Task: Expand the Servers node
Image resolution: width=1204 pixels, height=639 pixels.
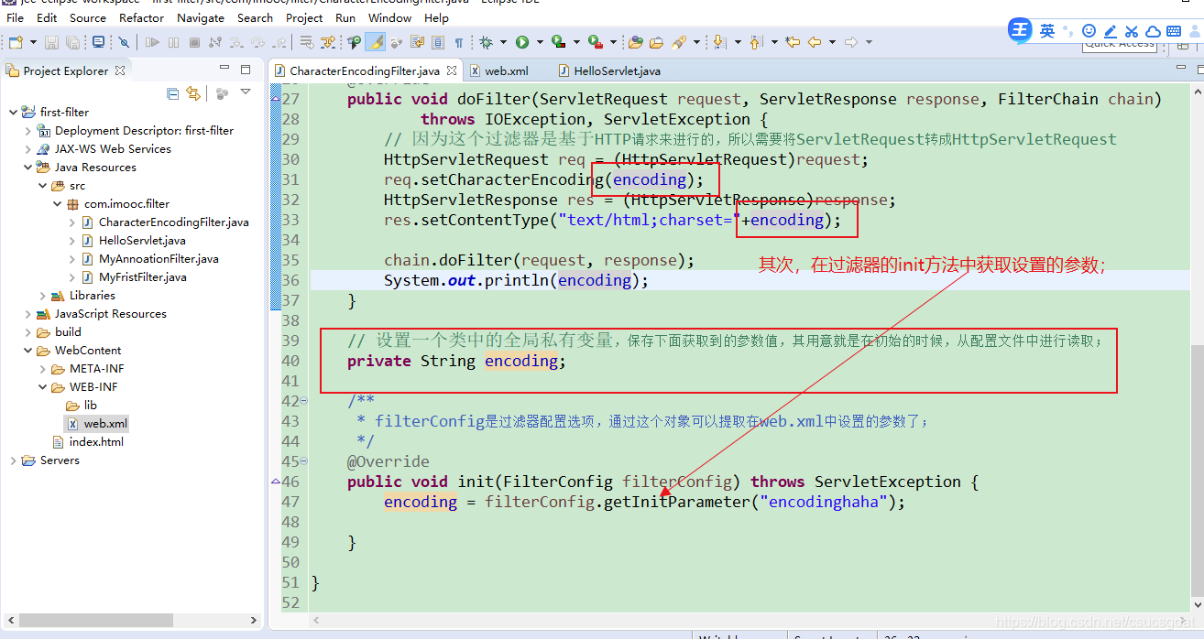Action: (x=13, y=460)
